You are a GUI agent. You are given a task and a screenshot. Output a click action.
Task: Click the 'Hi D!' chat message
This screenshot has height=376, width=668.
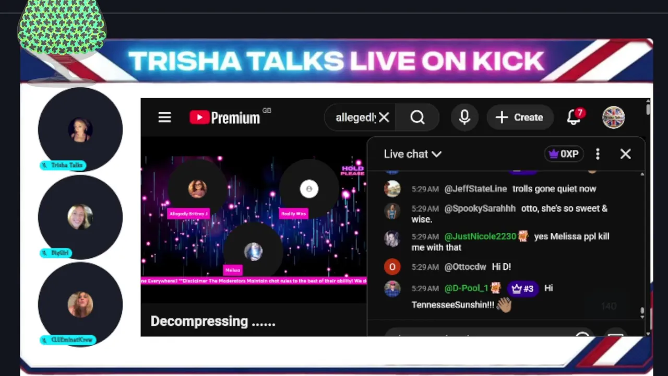pos(502,267)
